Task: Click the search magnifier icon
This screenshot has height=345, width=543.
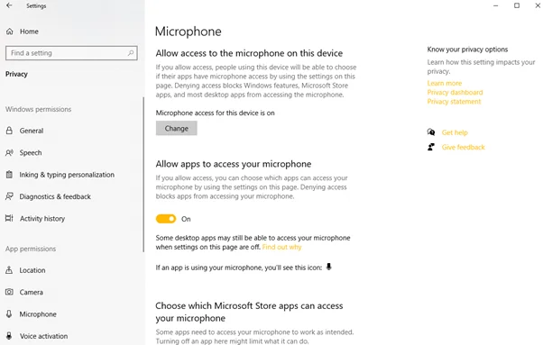Action: point(131,53)
